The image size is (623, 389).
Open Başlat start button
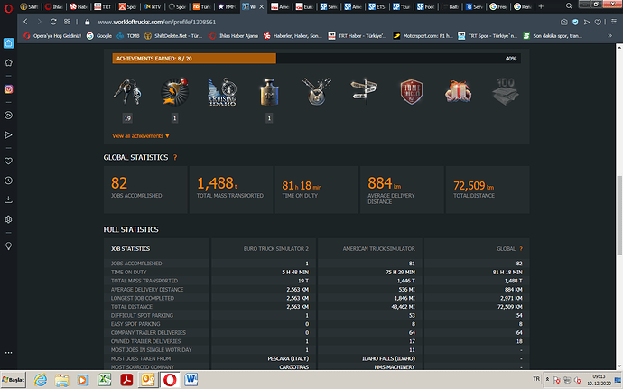[14, 380]
